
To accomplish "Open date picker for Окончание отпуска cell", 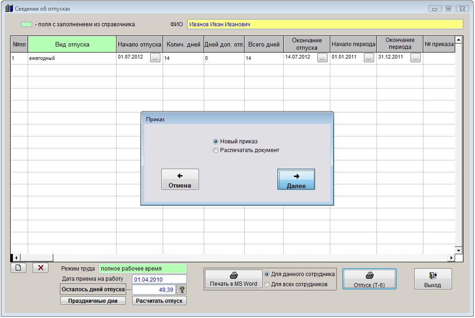I will click(x=323, y=58).
